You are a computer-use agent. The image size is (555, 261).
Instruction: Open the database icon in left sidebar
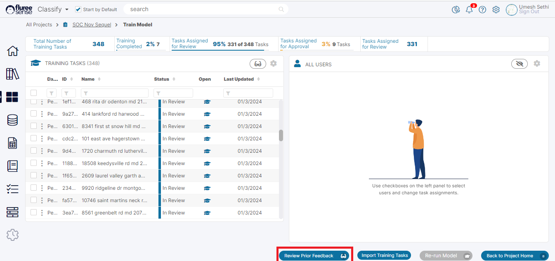13,120
